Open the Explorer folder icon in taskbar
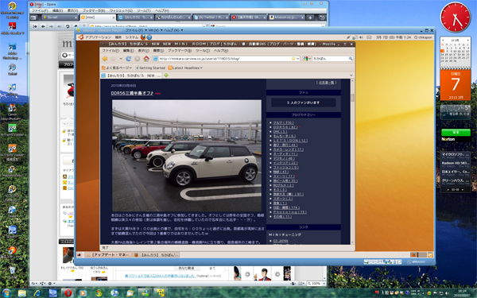Viewport: 477px width, 298px height. (x=22, y=292)
